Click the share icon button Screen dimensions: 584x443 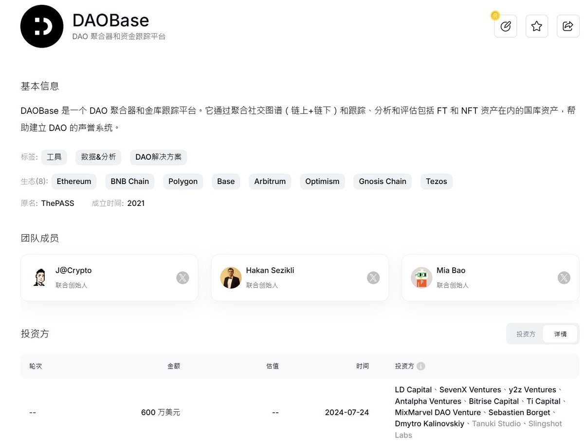click(568, 26)
